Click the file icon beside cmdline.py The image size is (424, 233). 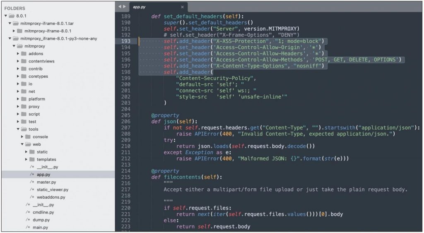[x=28, y=212]
